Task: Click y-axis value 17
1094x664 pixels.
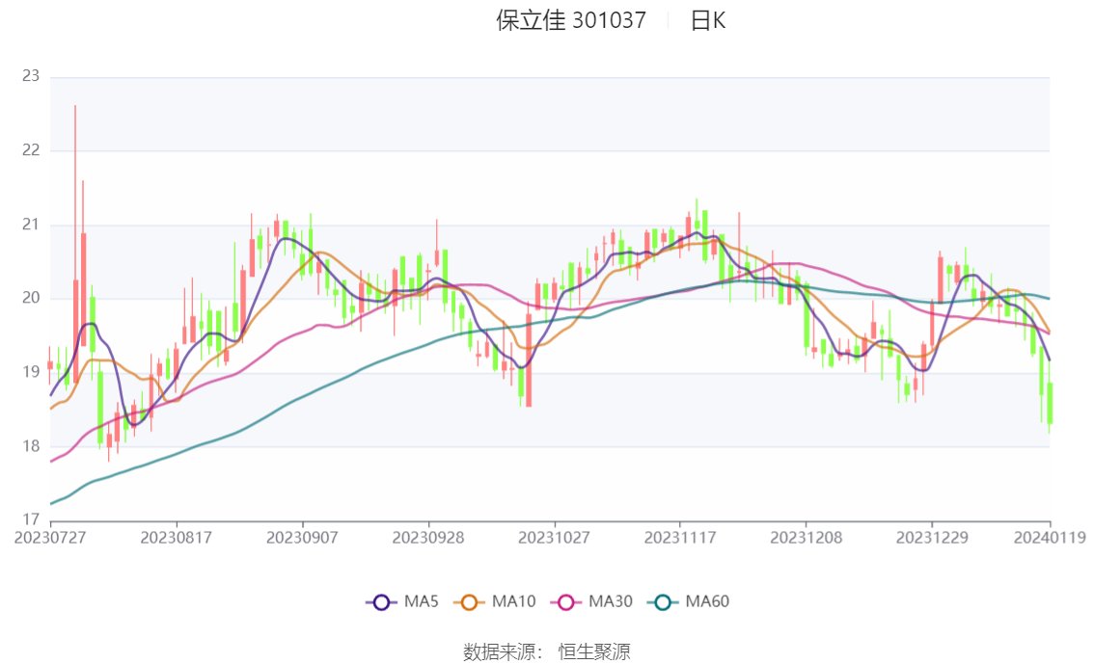Action: pos(31,519)
